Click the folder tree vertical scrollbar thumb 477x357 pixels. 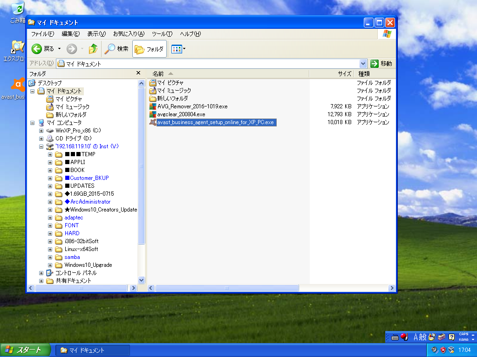tap(141, 166)
